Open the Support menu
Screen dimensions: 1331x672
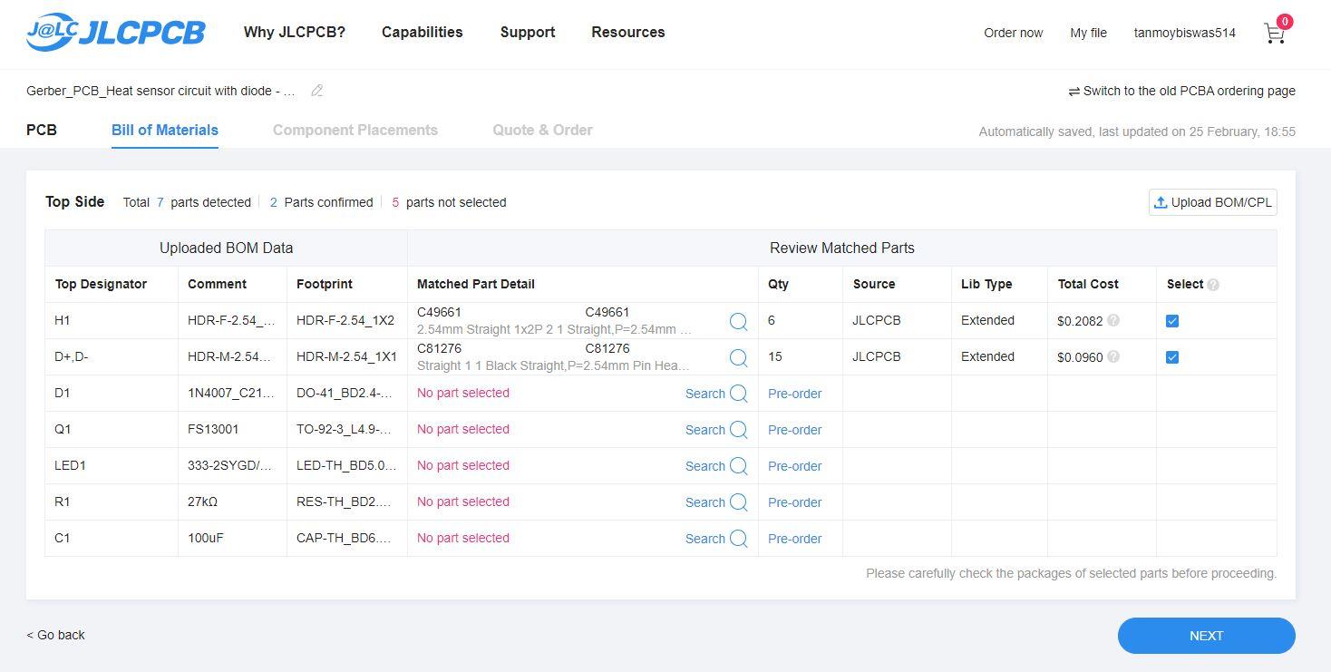[x=528, y=32]
